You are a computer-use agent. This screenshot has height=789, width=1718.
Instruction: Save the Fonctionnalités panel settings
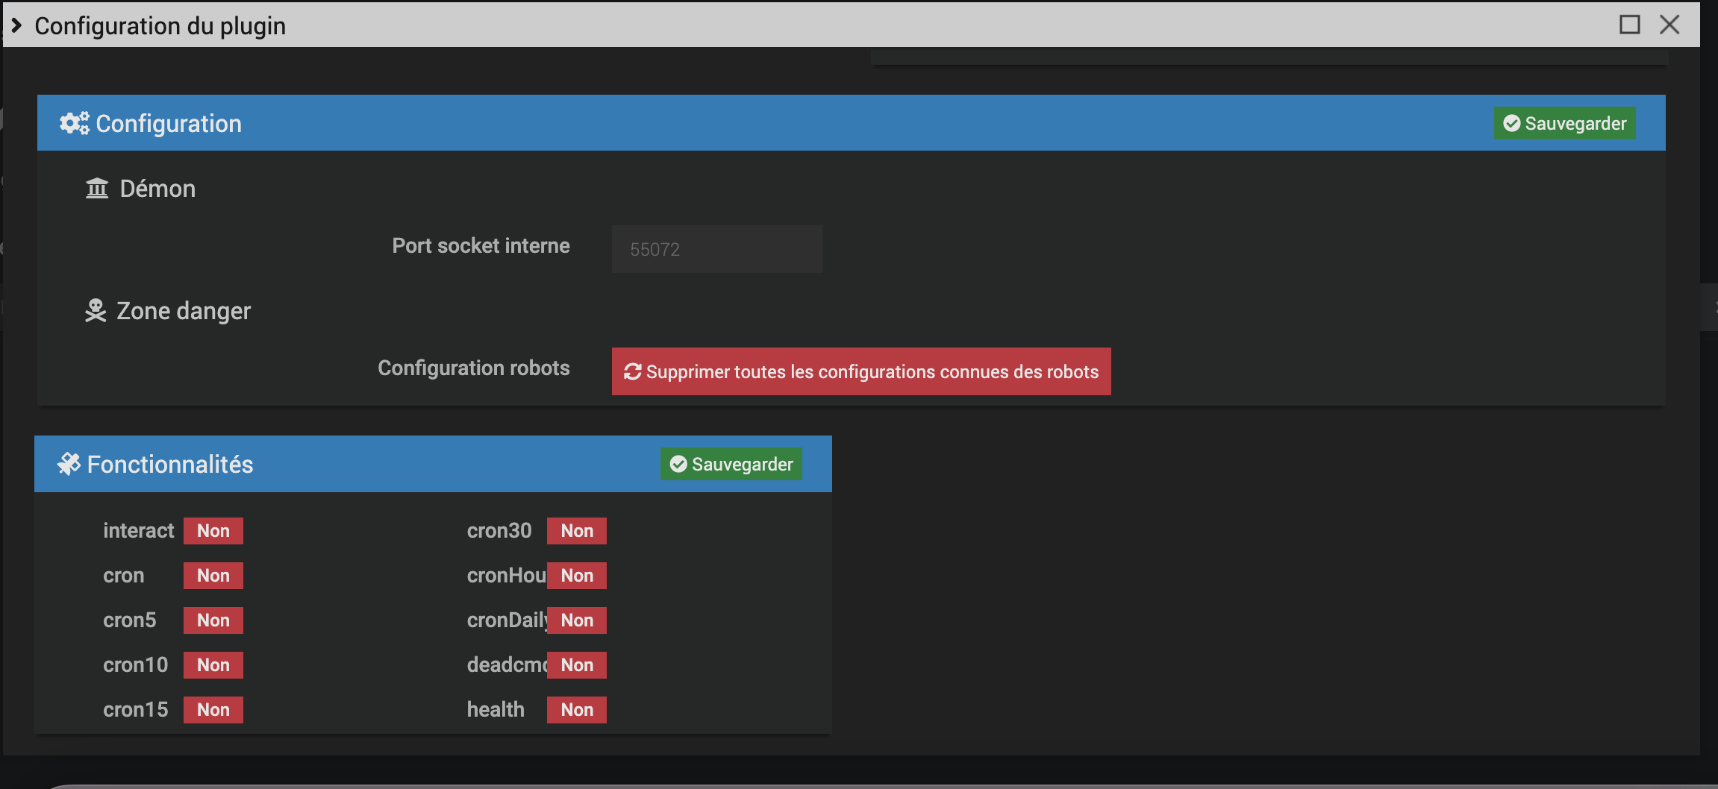coord(731,464)
